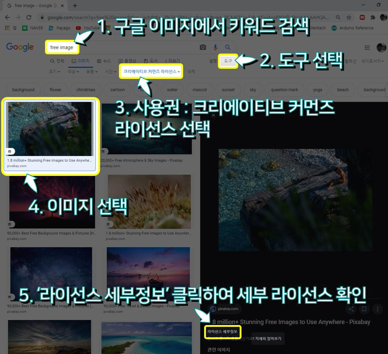
Task: Open the 'Stunning Free Images to Use Anywhere - Pixabay' title link
Action: (291, 322)
